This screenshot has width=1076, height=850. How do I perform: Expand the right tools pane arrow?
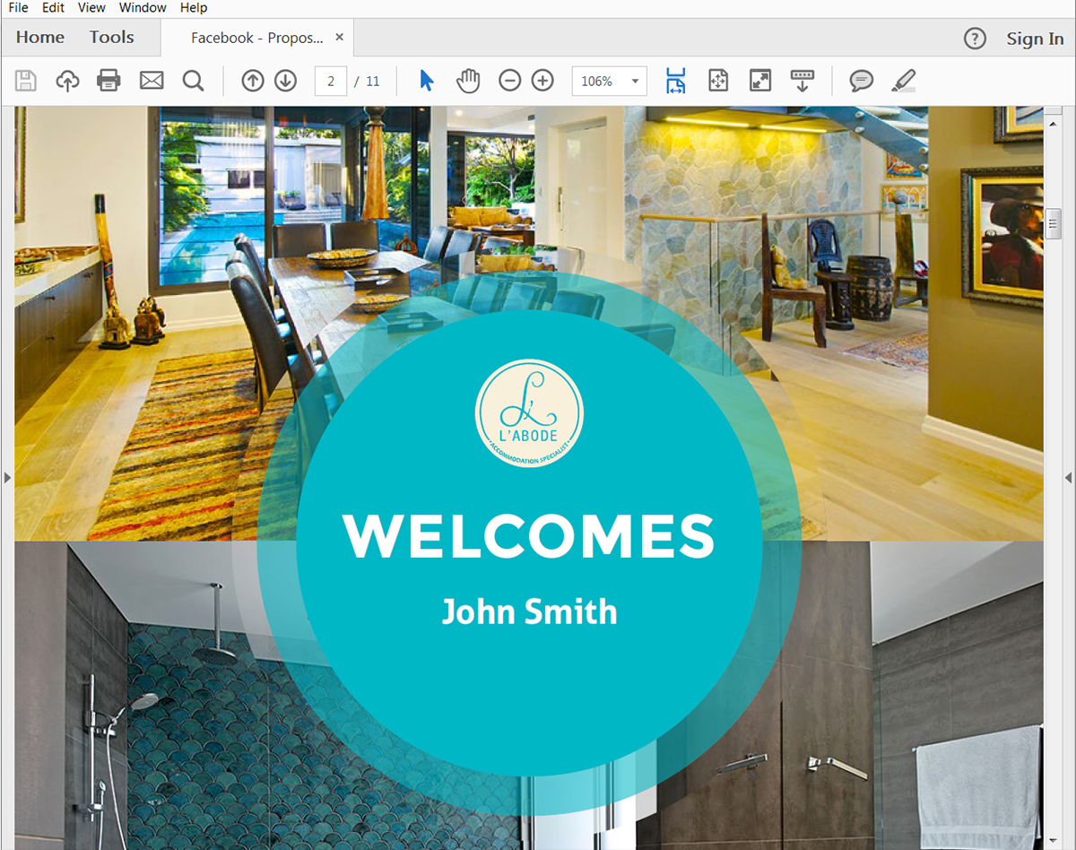(x=1069, y=478)
